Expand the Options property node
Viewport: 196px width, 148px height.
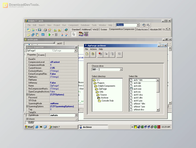[27, 94]
